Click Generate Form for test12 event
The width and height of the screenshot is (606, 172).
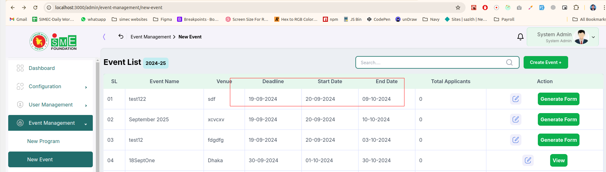click(558, 140)
